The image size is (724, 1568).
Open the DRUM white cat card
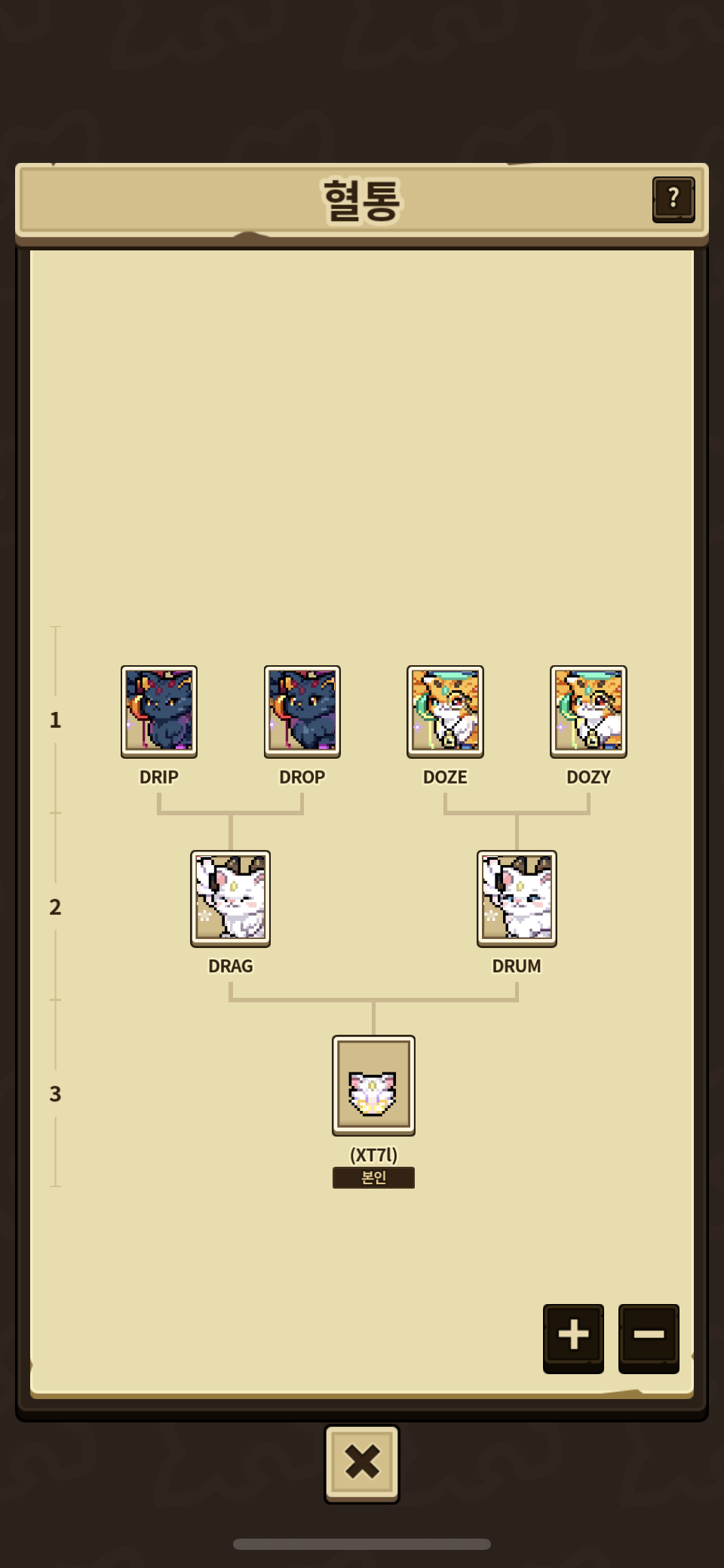517,898
